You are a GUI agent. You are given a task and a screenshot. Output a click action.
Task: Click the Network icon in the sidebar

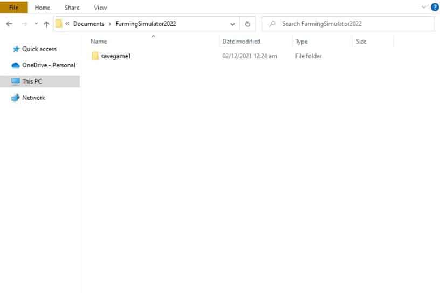coord(16,98)
